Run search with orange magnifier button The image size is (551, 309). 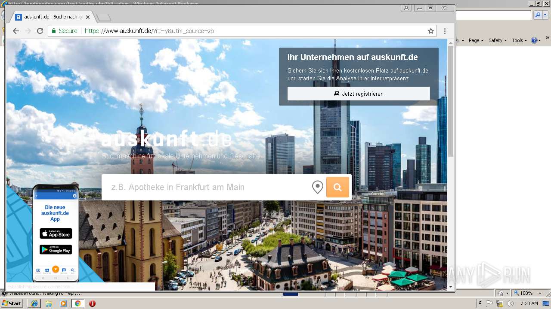(x=337, y=187)
